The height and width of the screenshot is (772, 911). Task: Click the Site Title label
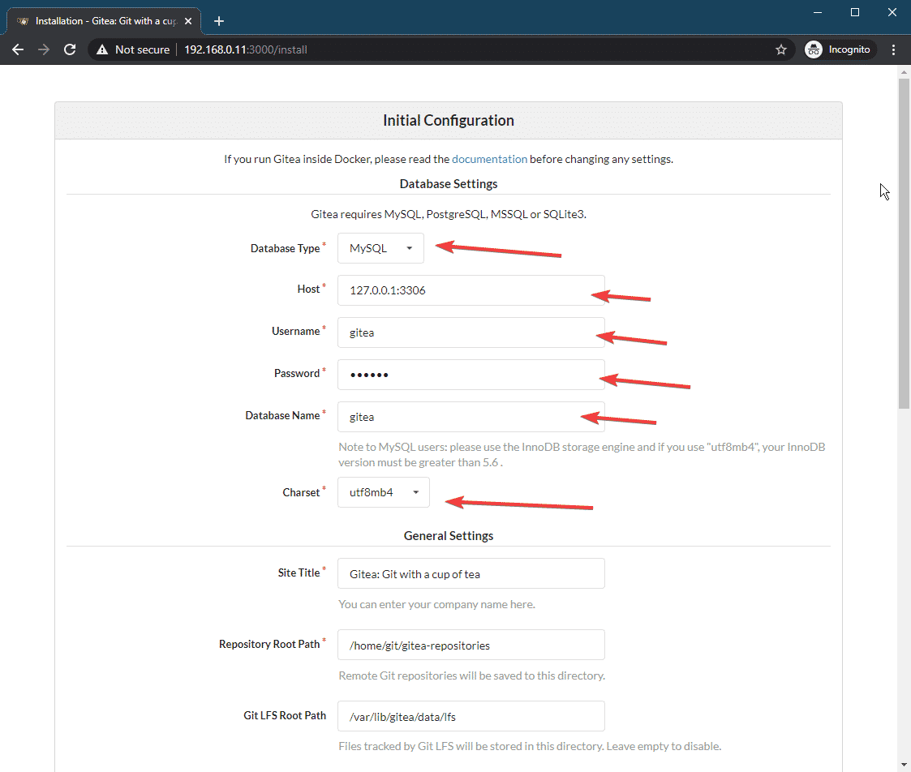pyautogui.click(x=299, y=573)
